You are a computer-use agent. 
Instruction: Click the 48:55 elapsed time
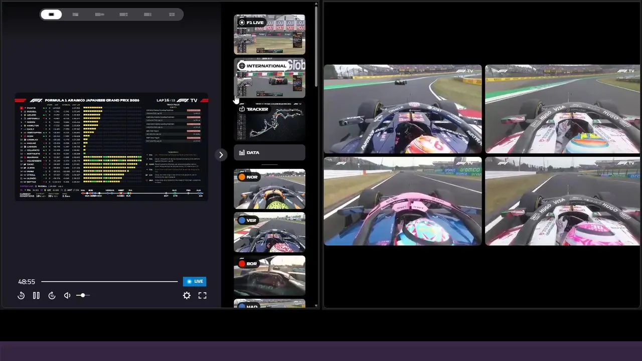coord(27,282)
